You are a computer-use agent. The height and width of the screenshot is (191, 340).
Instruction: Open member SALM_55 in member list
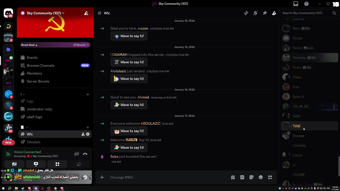pos(309,106)
